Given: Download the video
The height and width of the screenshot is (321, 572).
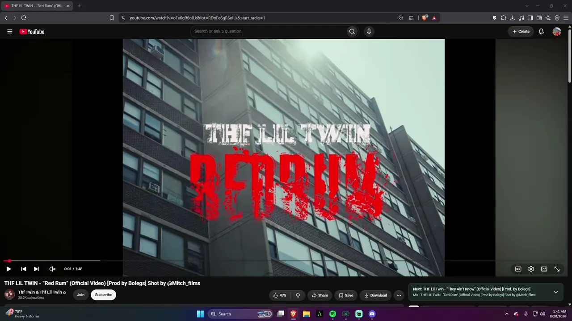Looking at the screenshot, I should click(x=375, y=295).
